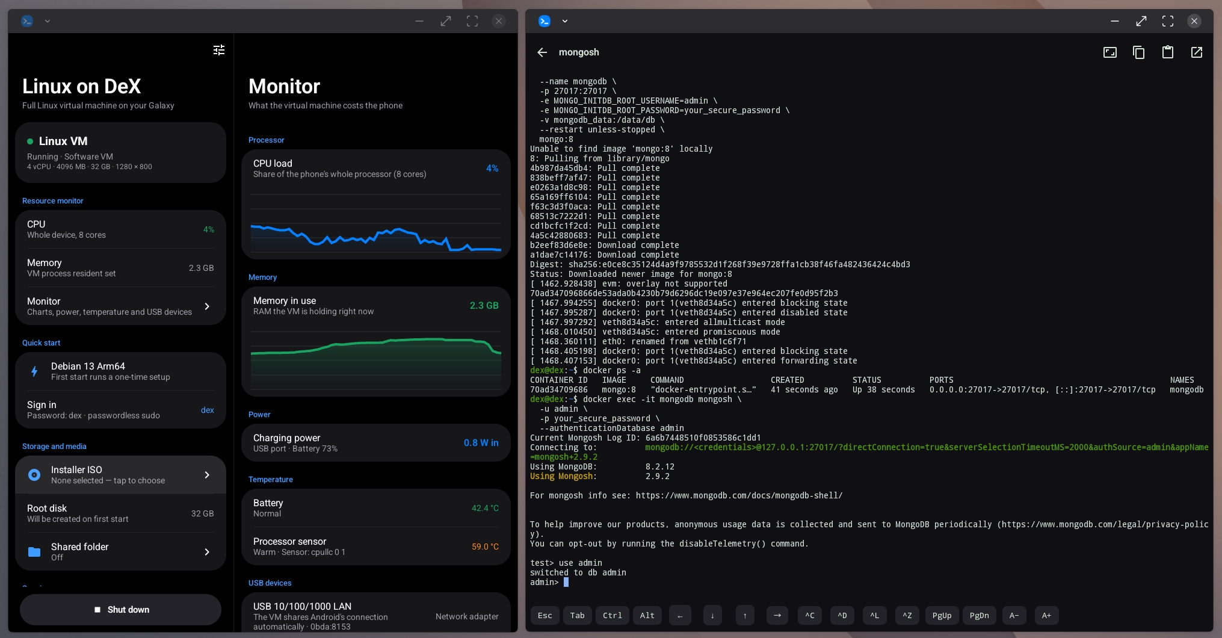
Task: Open the Charging power card
Action: 376,442
